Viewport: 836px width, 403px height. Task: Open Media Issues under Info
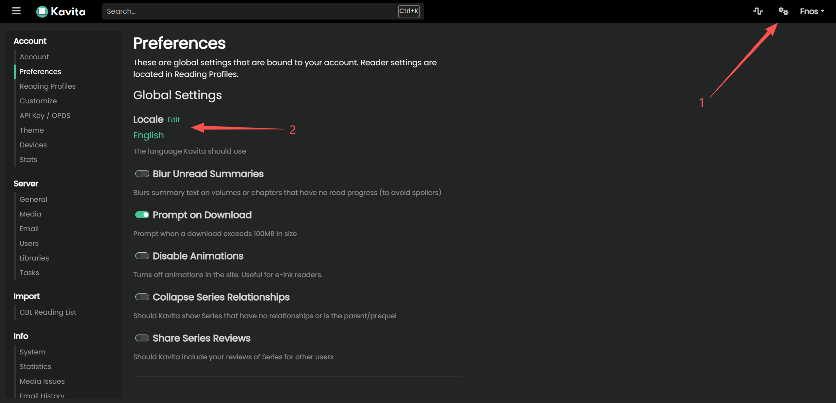pyautogui.click(x=42, y=381)
